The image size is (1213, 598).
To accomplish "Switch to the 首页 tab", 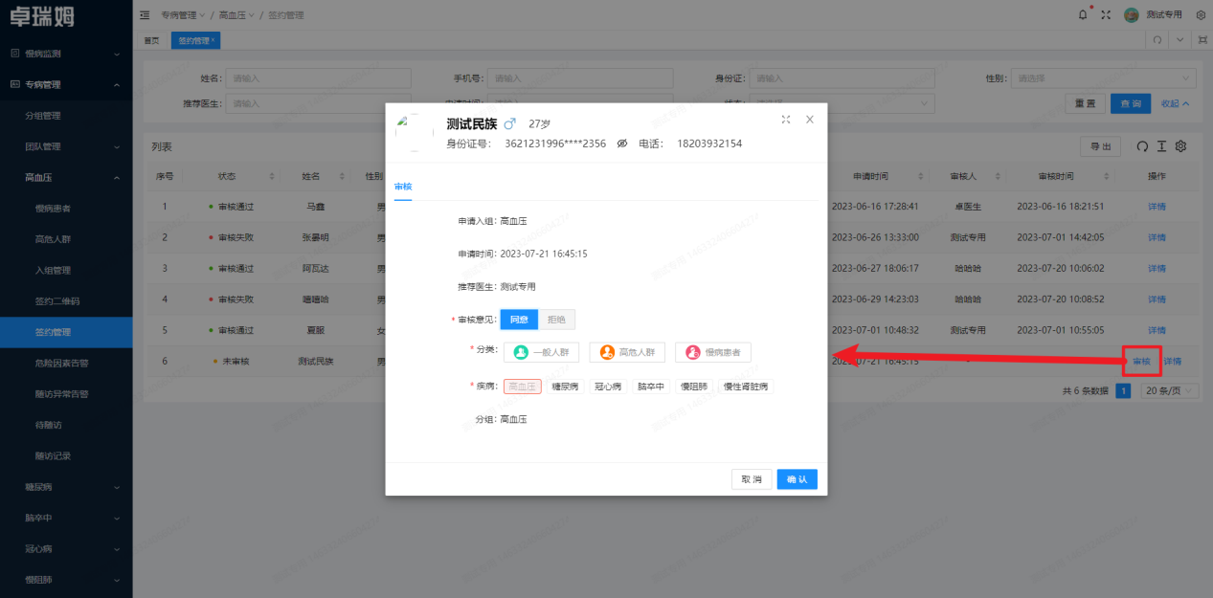I will (151, 40).
